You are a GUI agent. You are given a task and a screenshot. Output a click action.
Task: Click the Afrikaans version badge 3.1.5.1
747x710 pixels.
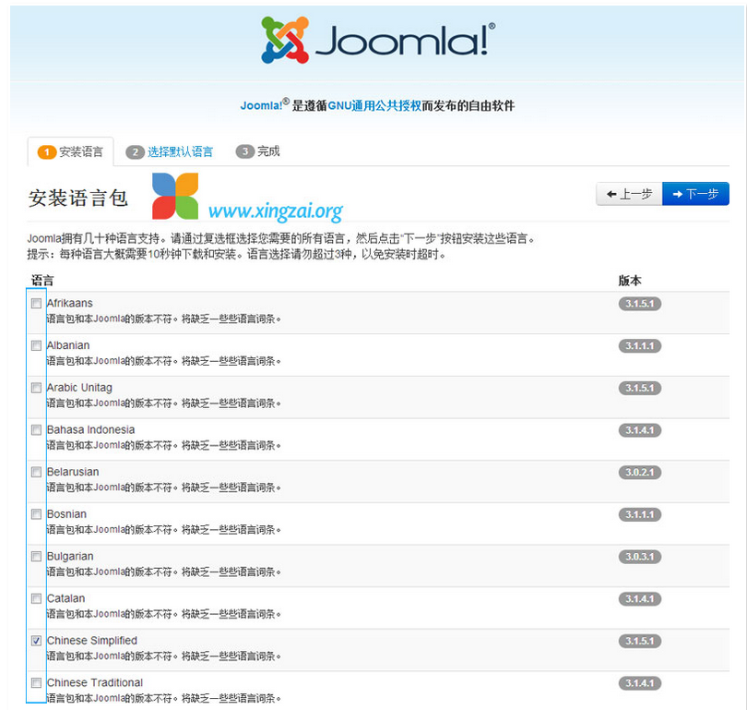(x=639, y=304)
